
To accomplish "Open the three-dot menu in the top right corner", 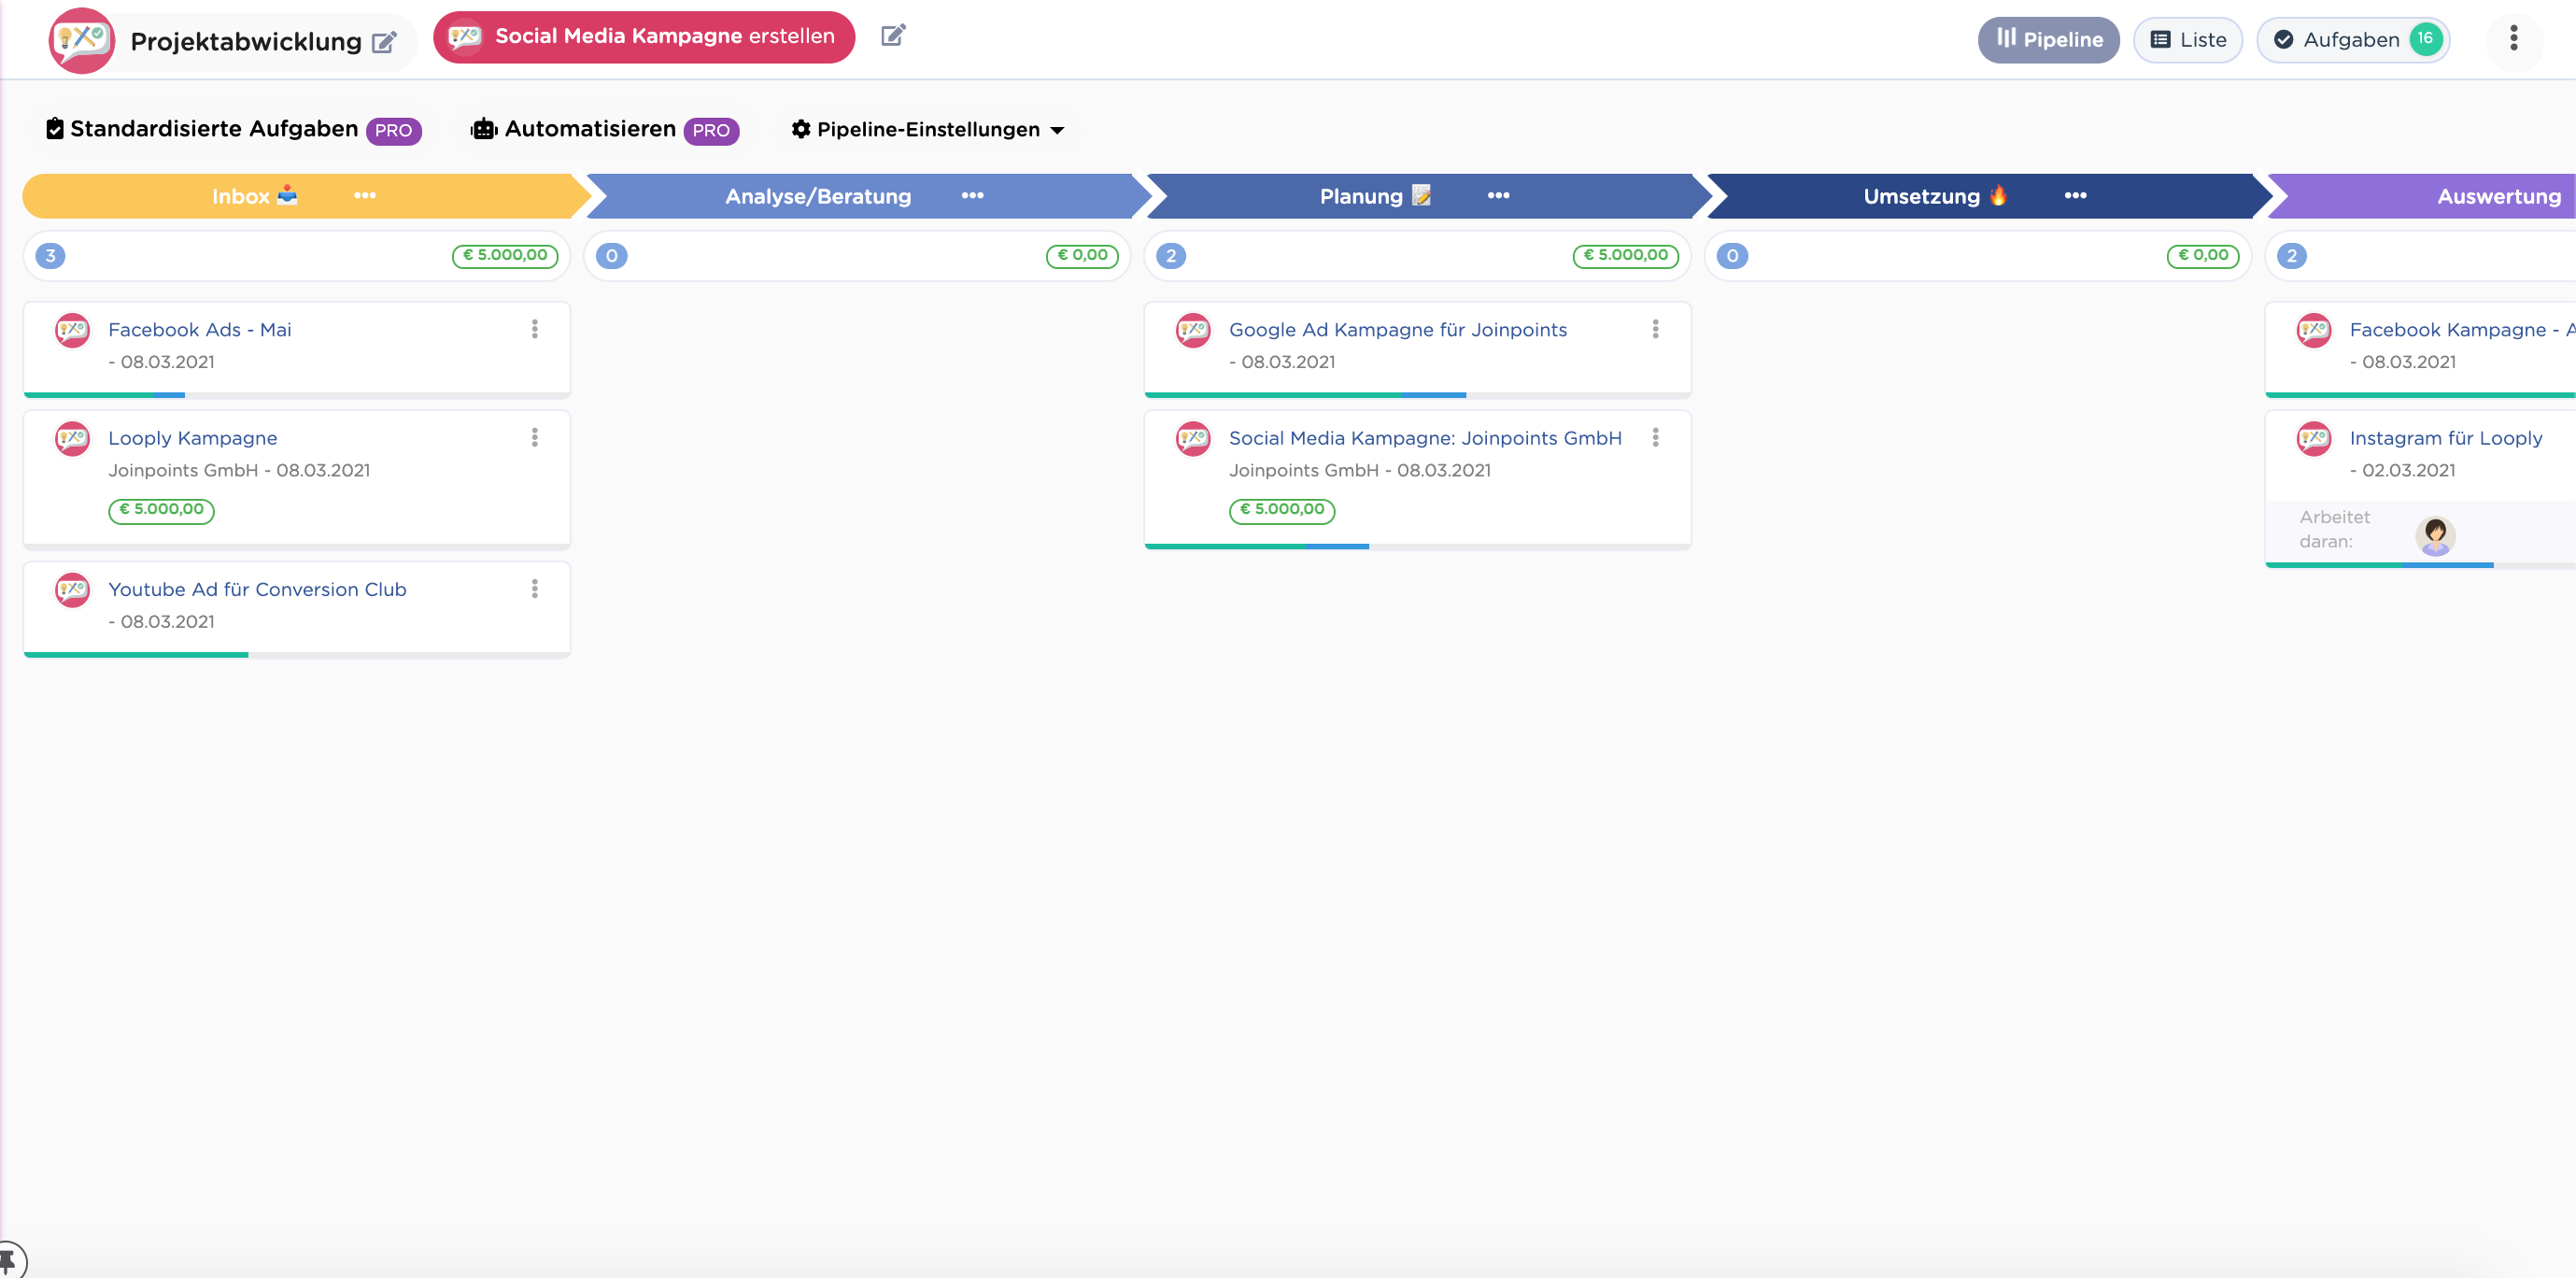I will [x=2514, y=39].
